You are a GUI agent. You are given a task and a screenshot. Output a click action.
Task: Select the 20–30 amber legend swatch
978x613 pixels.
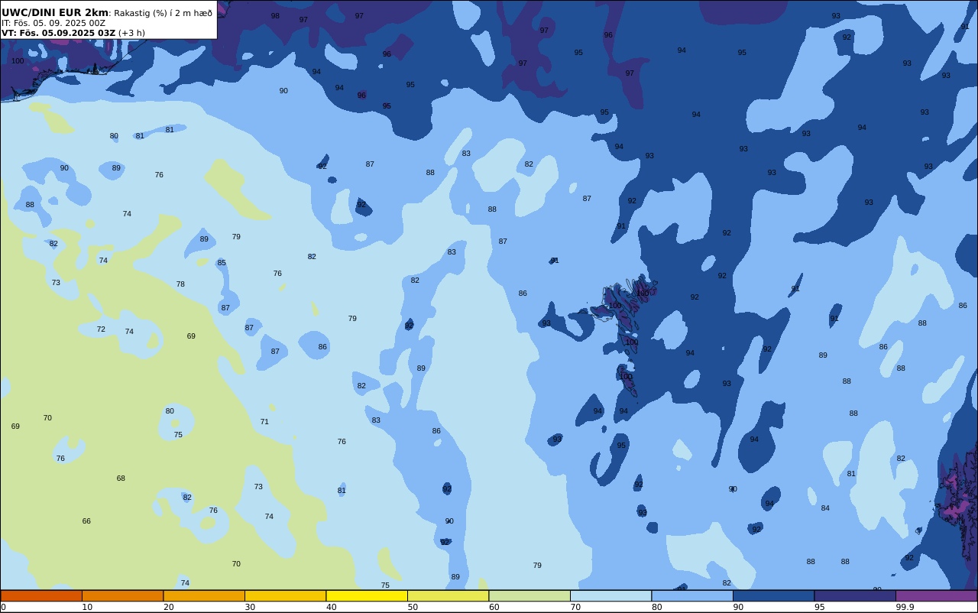click(204, 596)
